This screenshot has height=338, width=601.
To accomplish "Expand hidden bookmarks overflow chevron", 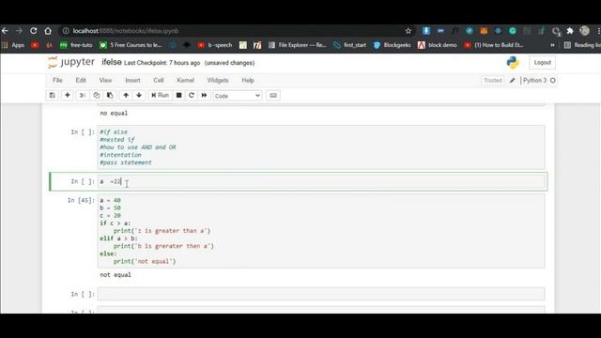I will pos(552,45).
